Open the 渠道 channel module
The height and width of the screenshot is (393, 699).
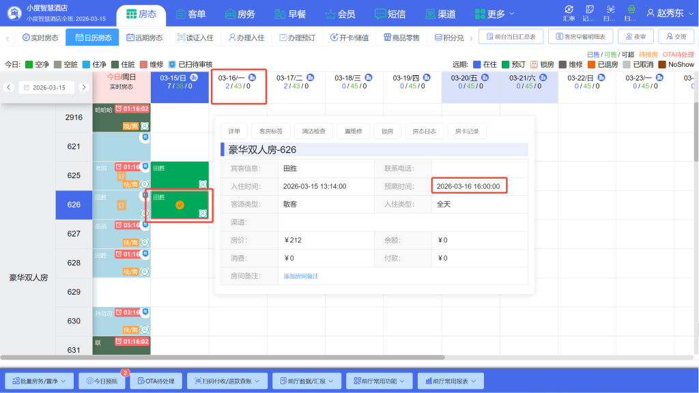[x=441, y=14]
